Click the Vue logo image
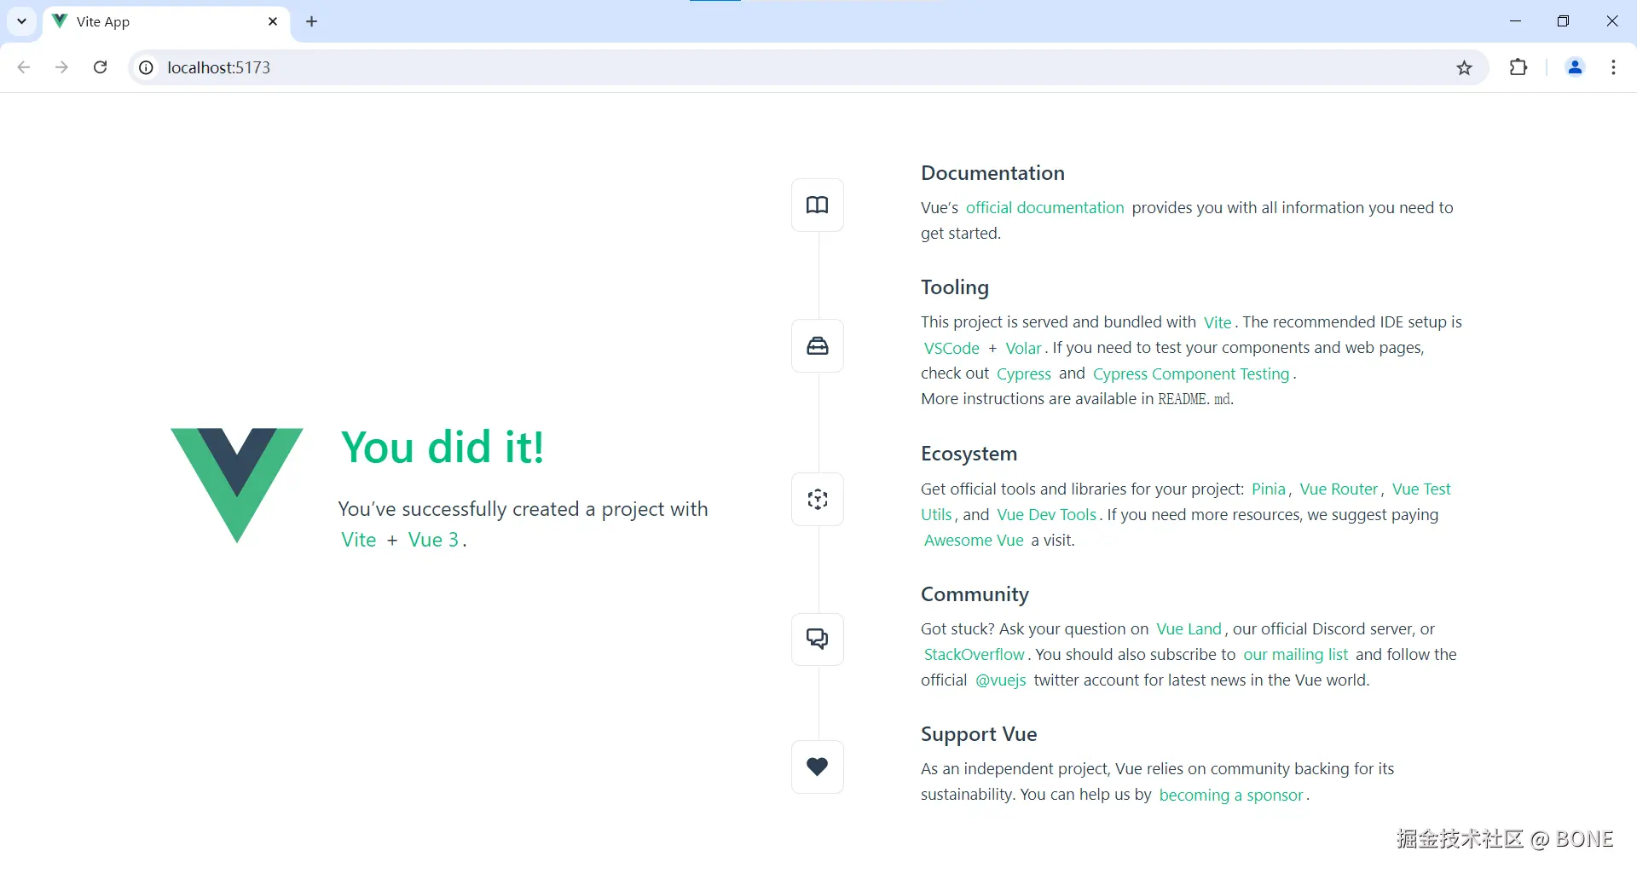Screen dimensions: 1637x874 click(x=237, y=485)
